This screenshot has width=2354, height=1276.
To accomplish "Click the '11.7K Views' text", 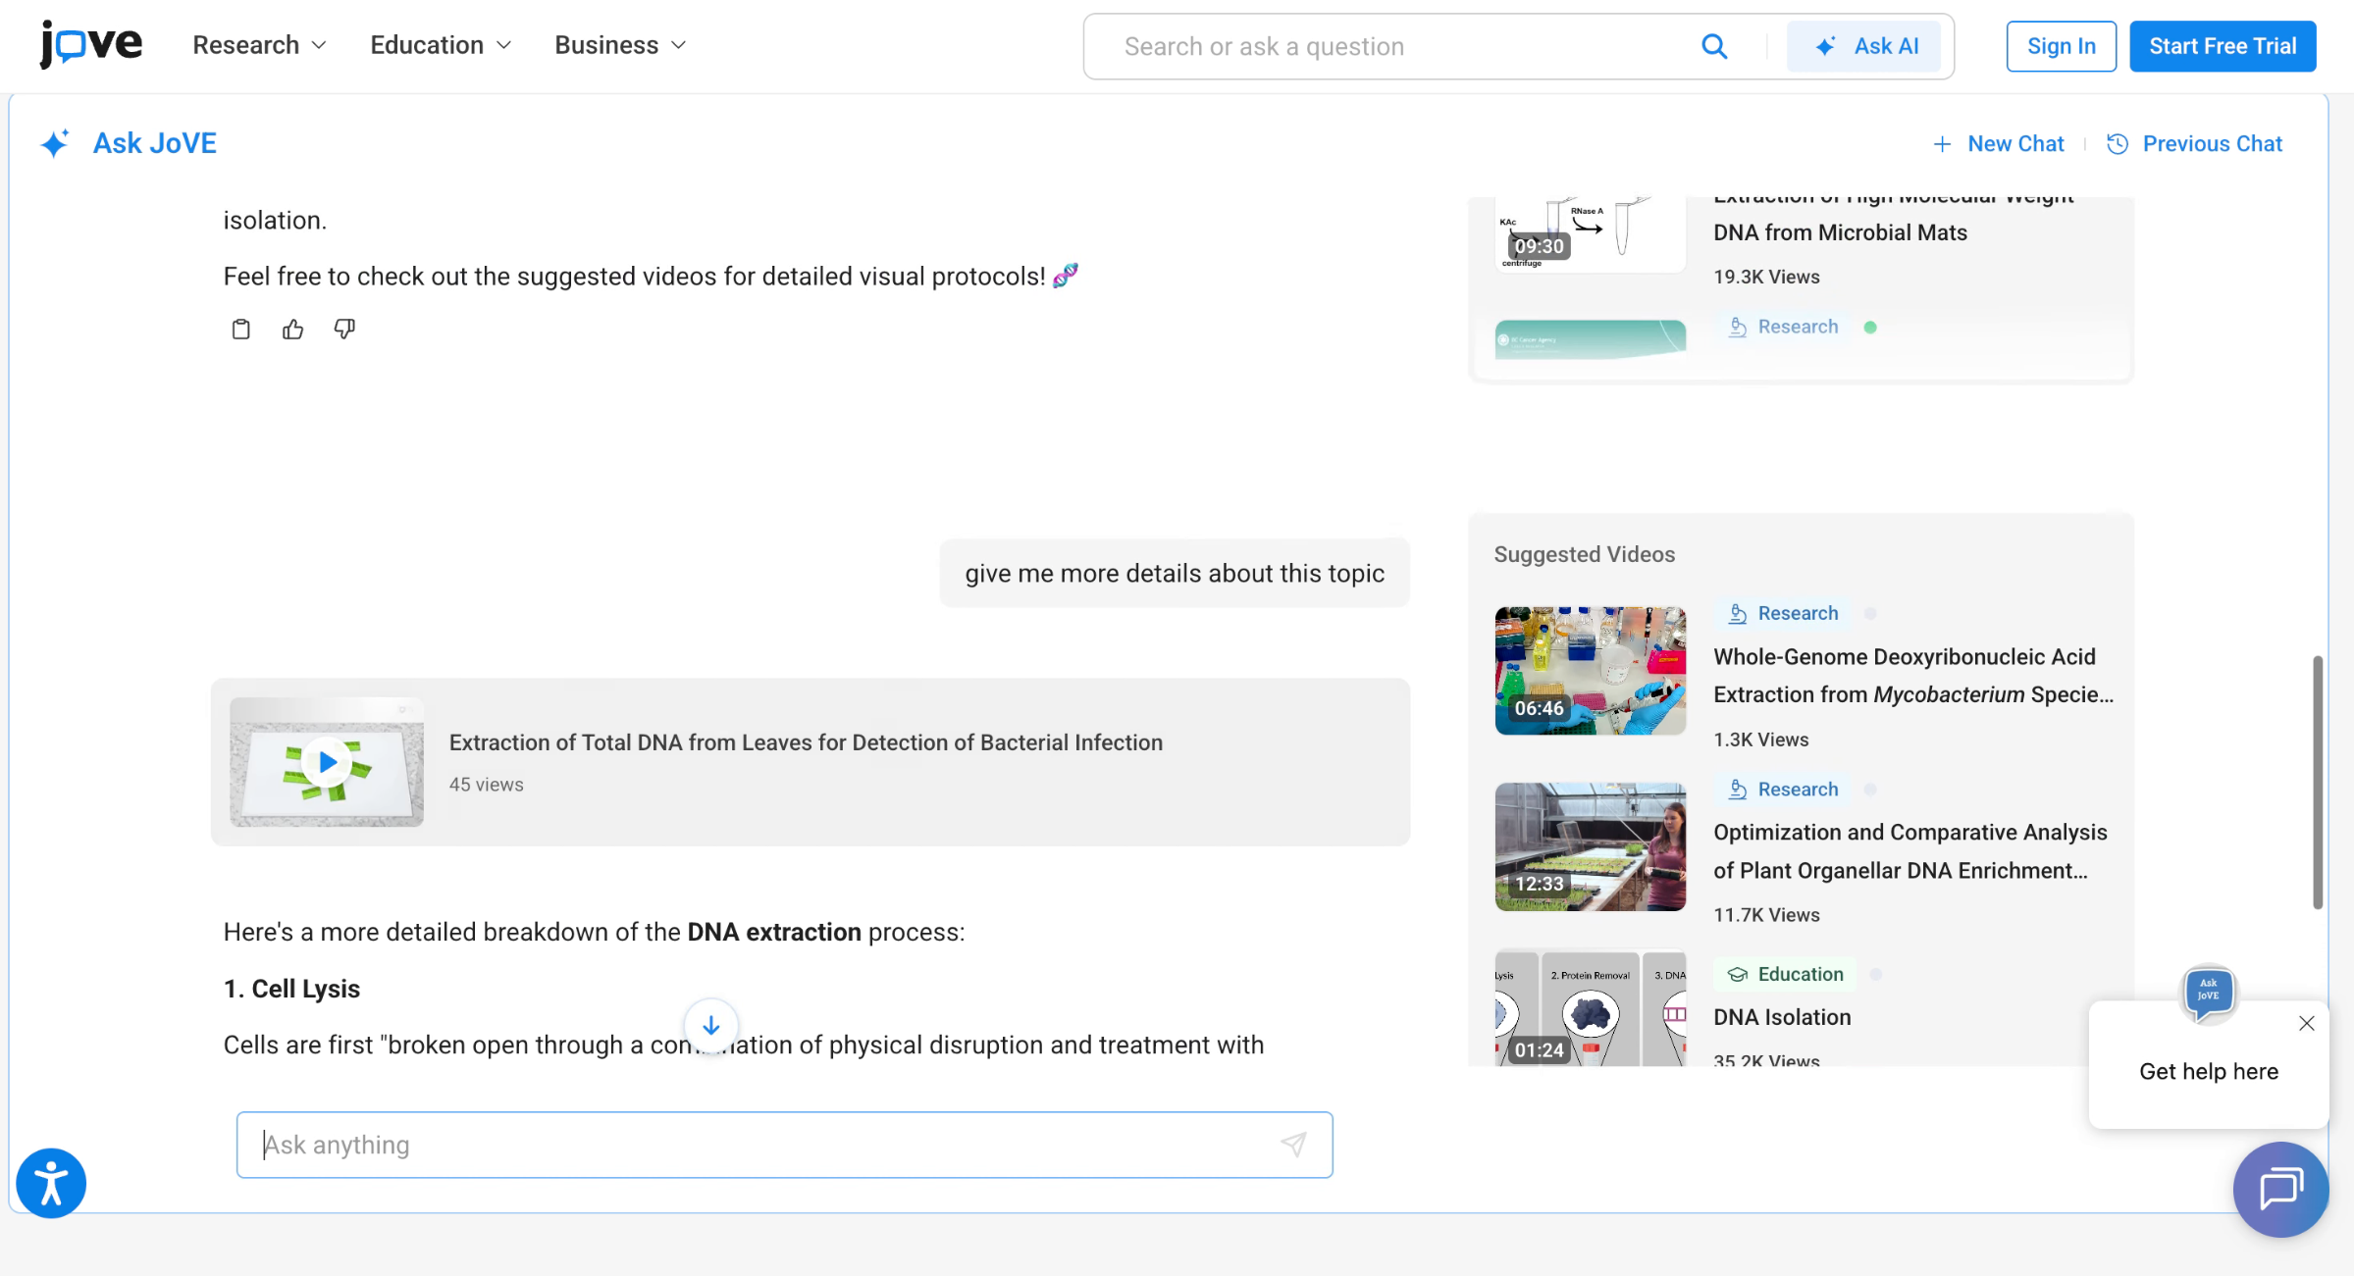I will (1766, 915).
